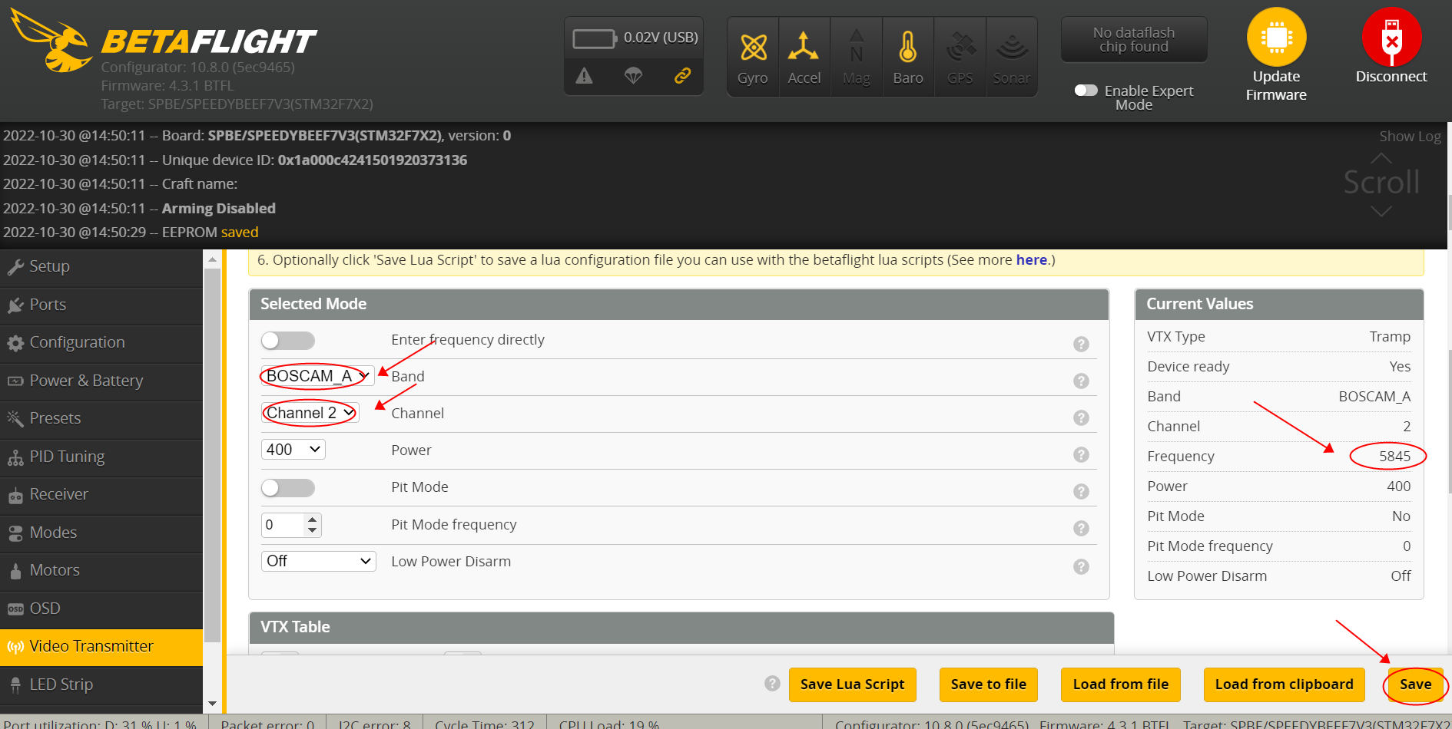Click the VTX Type value Tramp
The image size is (1452, 729).
click(1390, 337)
